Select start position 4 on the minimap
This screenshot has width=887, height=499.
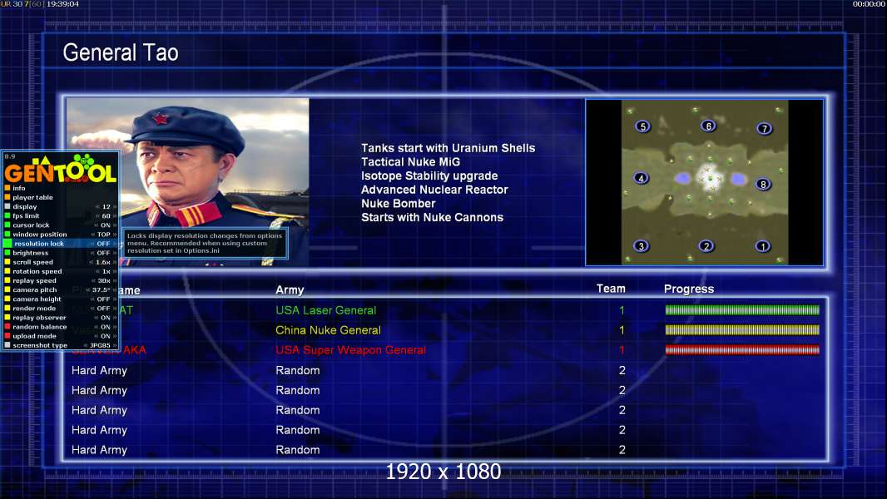click(641, 178)
